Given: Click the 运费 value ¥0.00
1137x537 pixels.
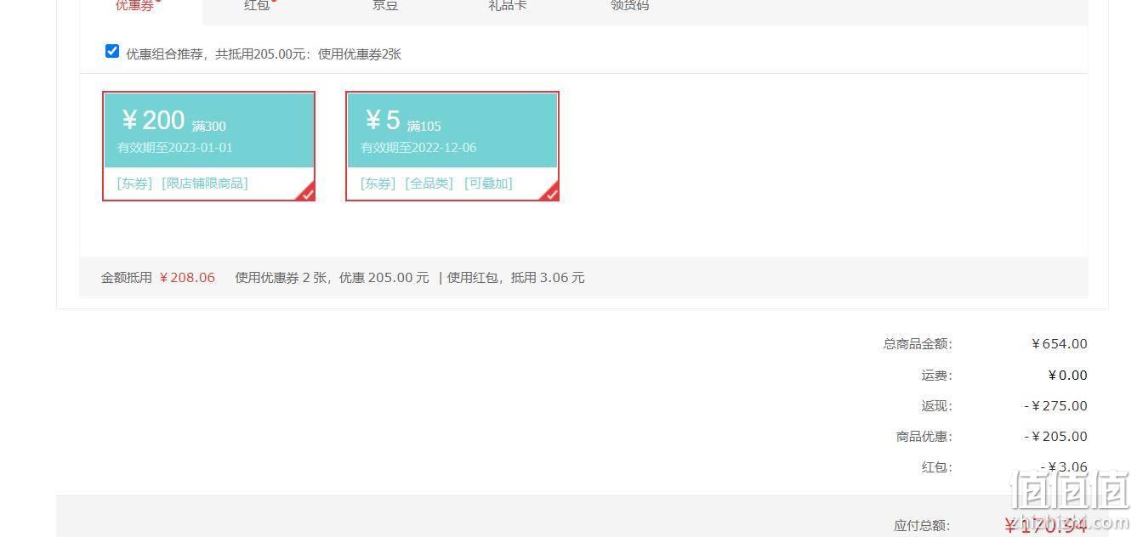Looking at the screenshot, I should click(x=1067, y=376).
